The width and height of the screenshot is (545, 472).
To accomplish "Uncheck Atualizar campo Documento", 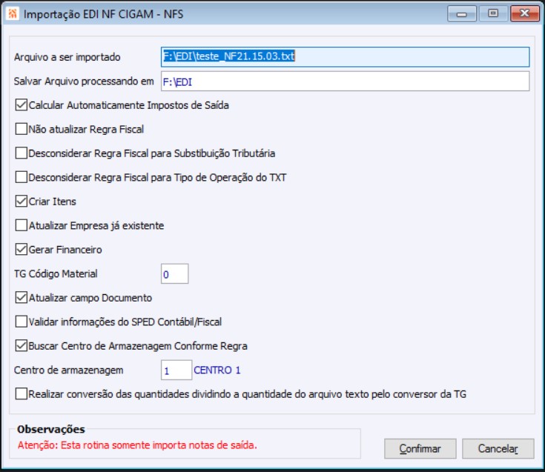I will click(22, 298).
